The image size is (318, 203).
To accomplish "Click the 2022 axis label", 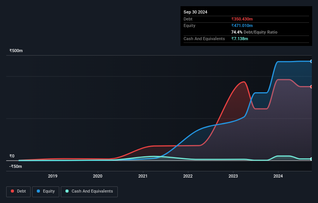I will (x=188, y=176).
